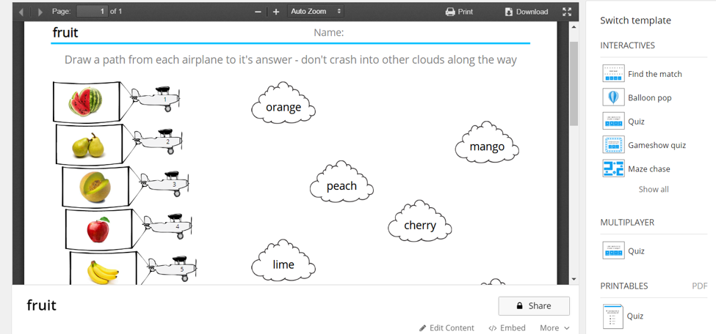Select the Balloon pop template icon
The width and height of the screenshot is (716, 334).
613,97
